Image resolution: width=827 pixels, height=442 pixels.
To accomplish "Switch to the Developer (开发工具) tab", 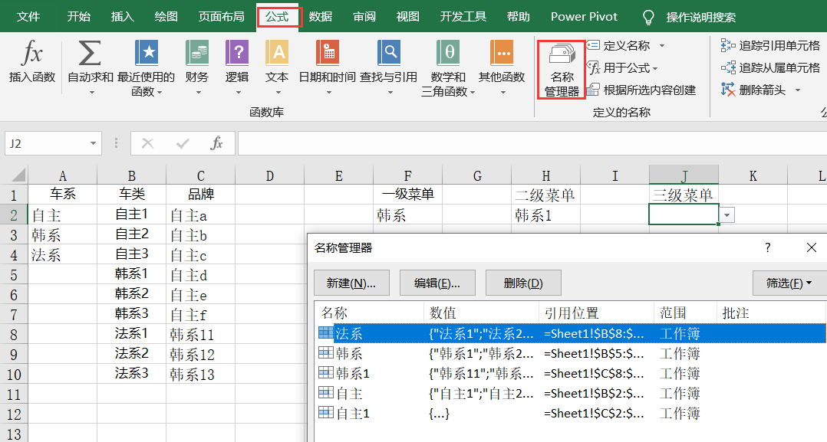I will click(463, 17).
